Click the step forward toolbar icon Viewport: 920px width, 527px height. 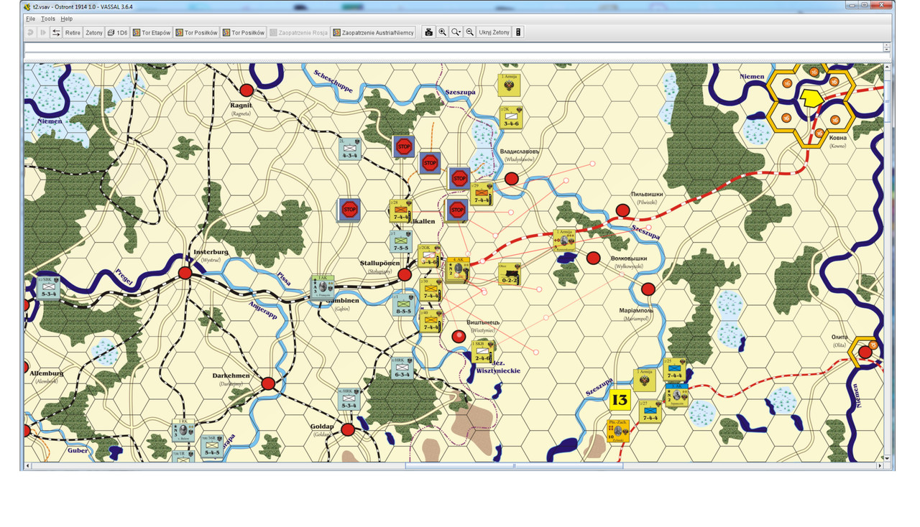point(43,32)
